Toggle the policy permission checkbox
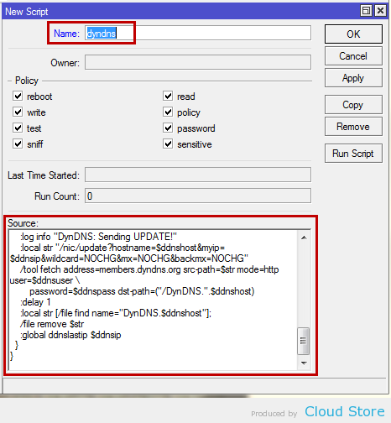The width and height of the screenshot is (391, 423). [x=168, y=112]
